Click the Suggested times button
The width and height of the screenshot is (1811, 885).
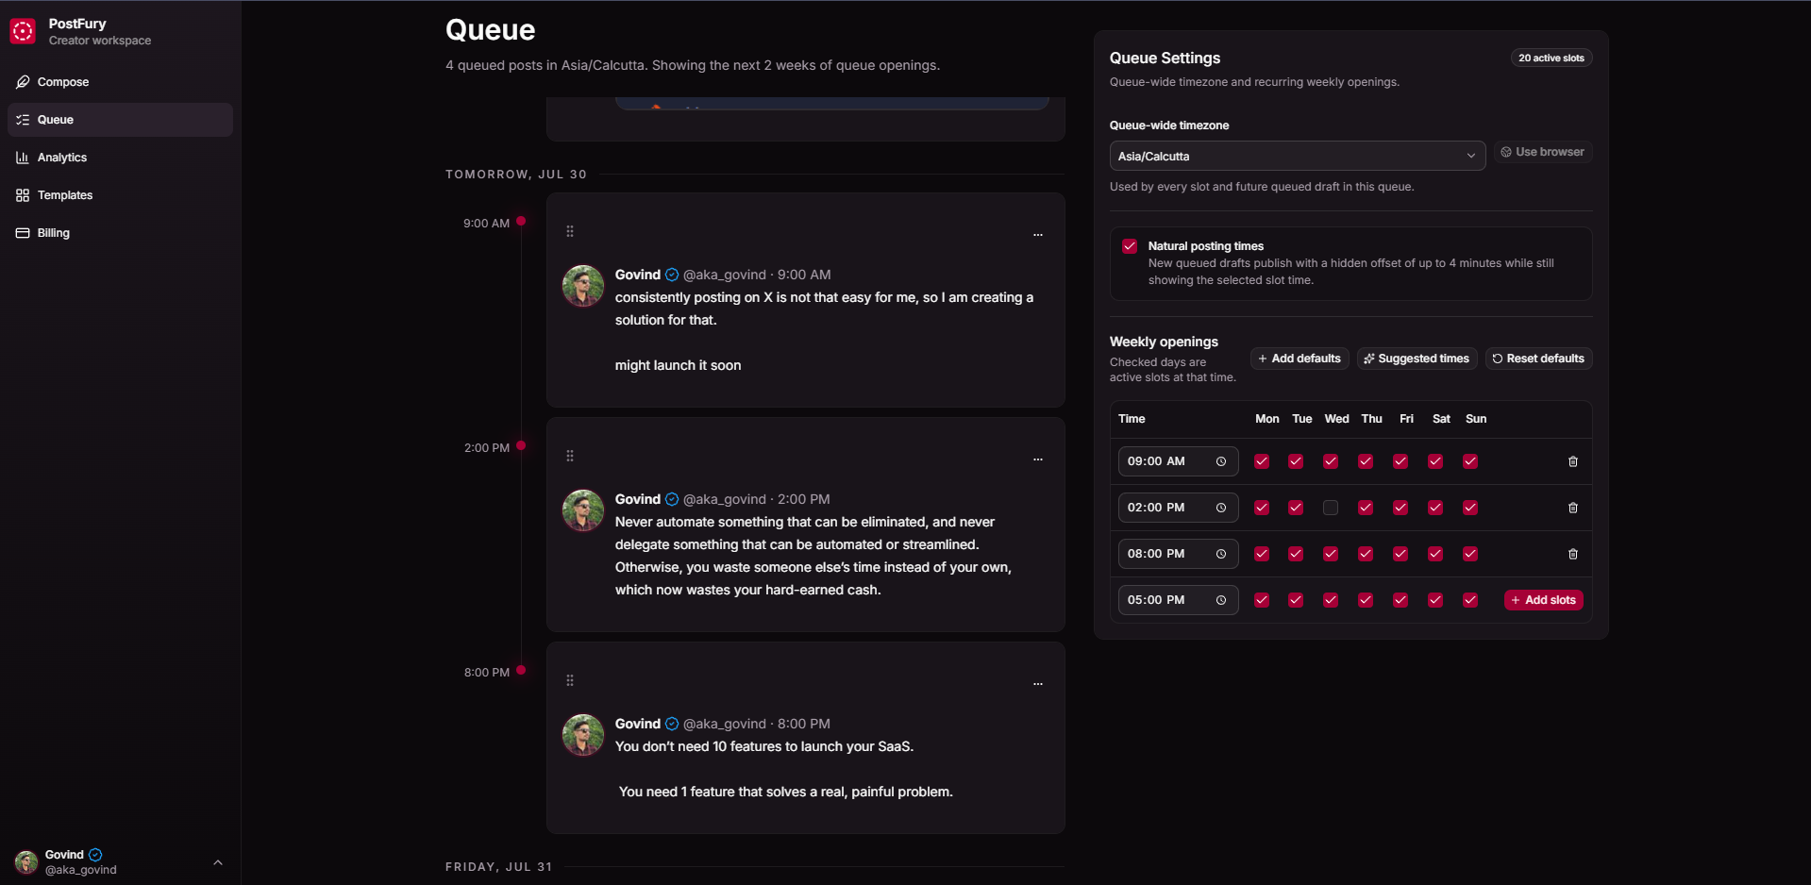click(x=1417, y=359)
